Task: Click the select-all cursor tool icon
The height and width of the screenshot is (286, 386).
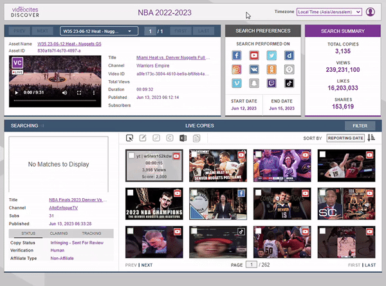Action: 130,138
